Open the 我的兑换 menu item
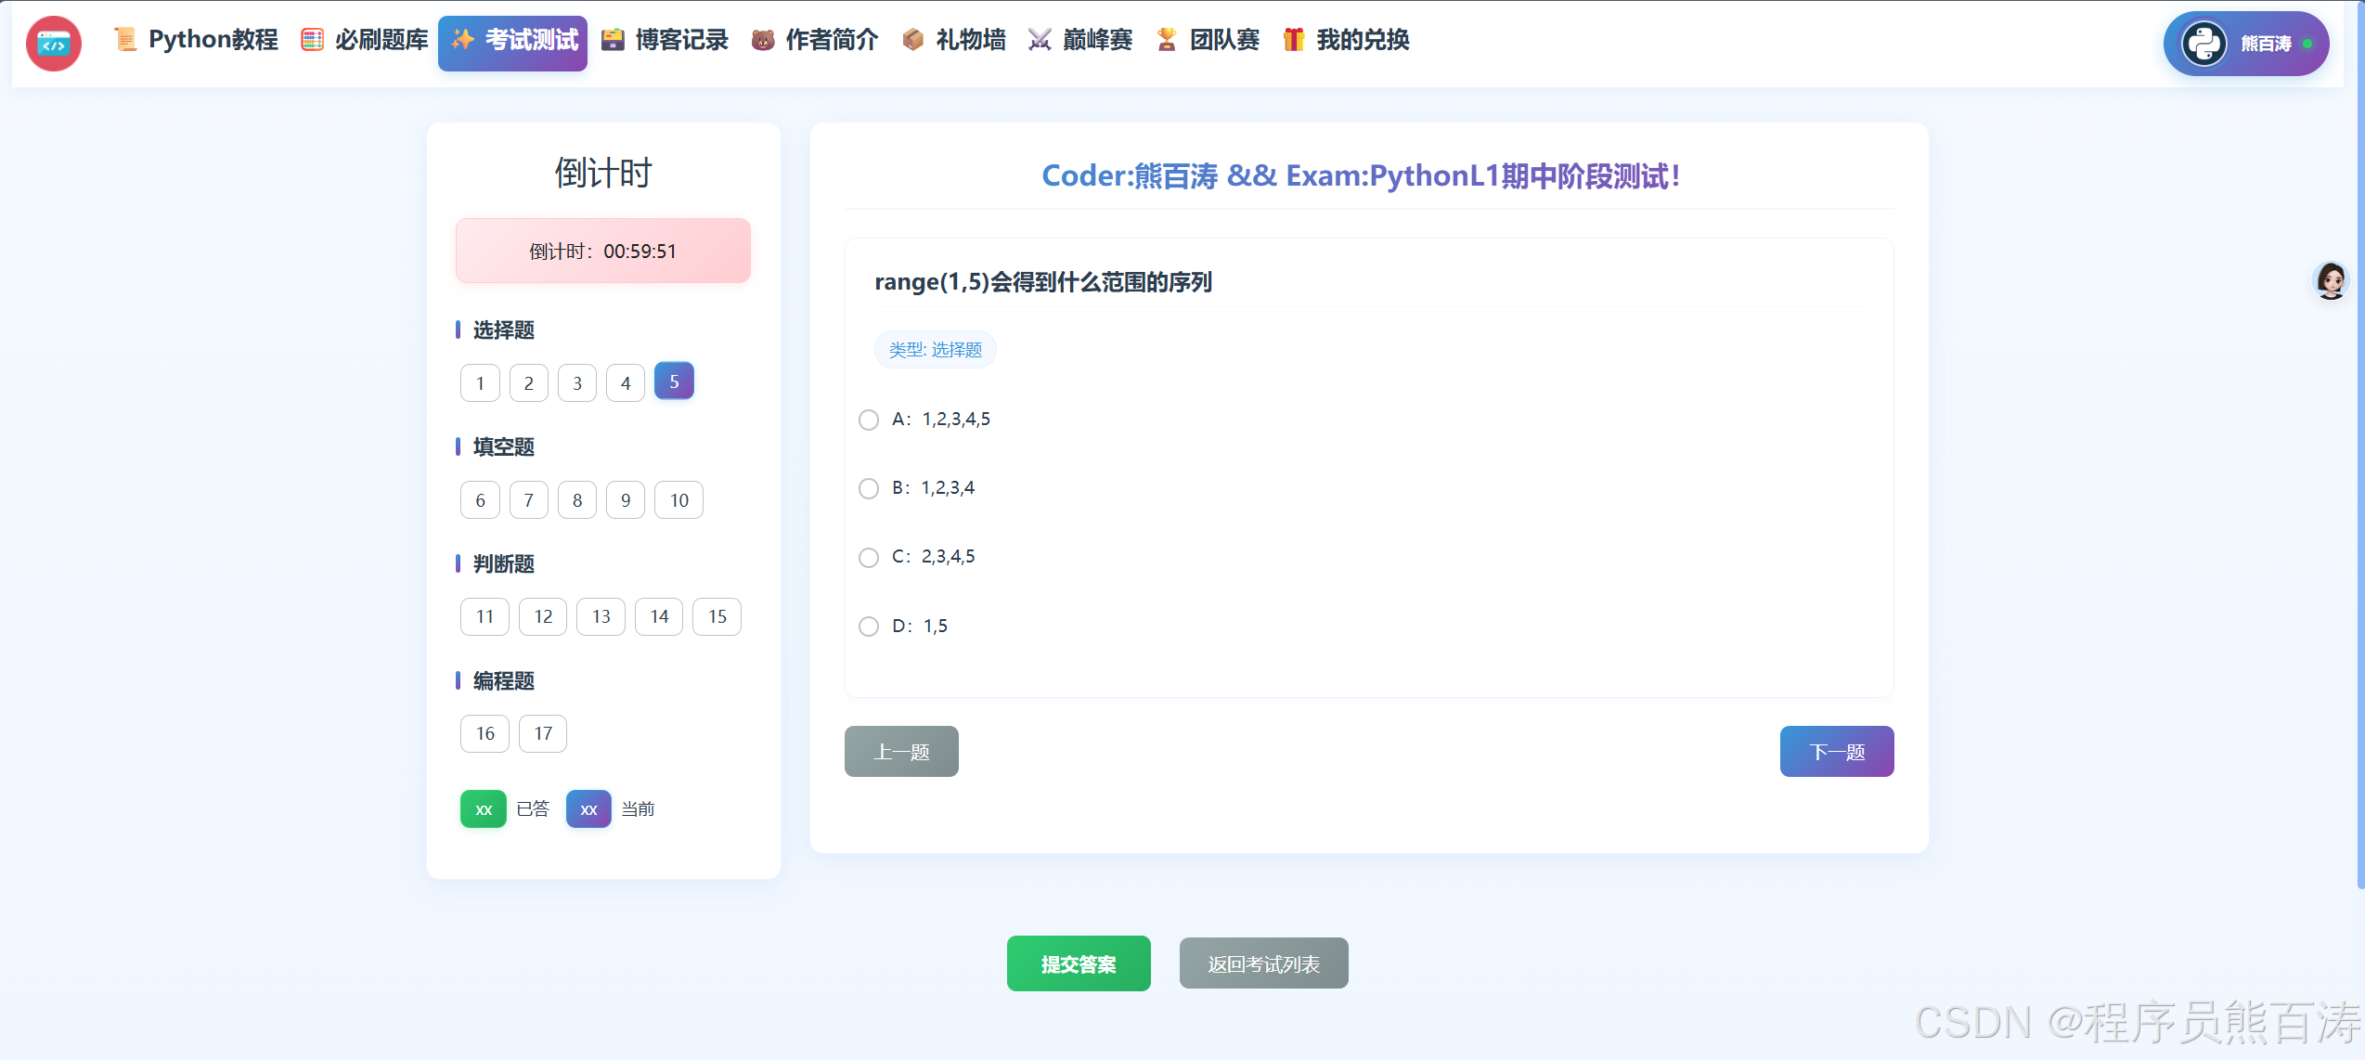 1346,40
